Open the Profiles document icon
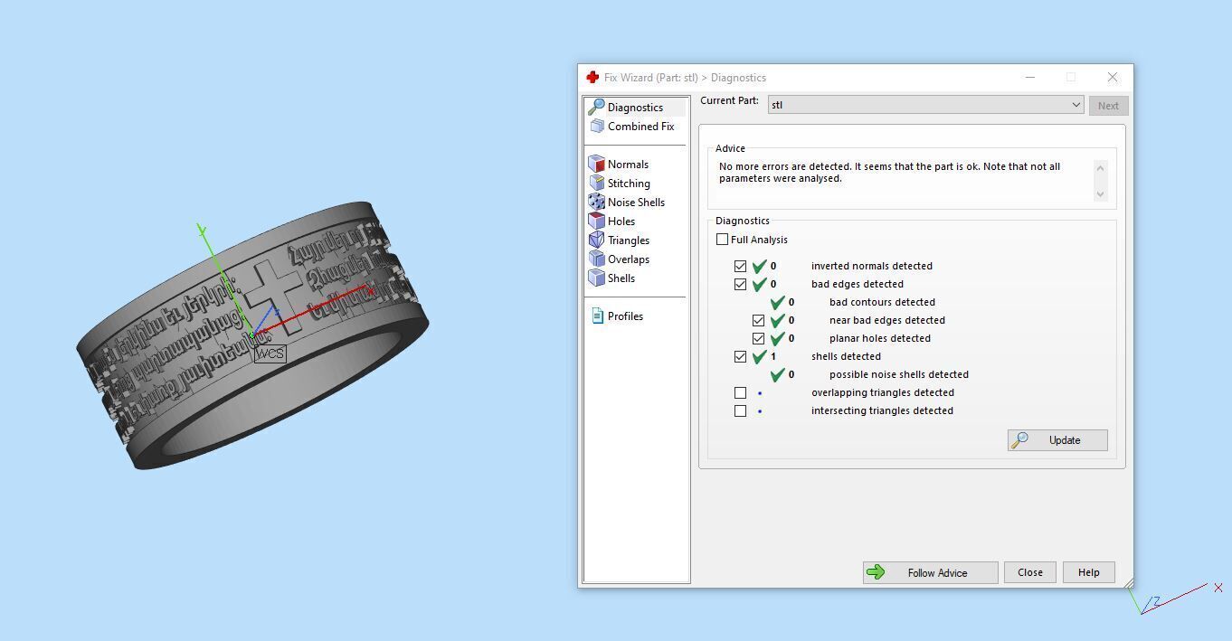This screenshot has height=641, width=1232. pos(597,316)
